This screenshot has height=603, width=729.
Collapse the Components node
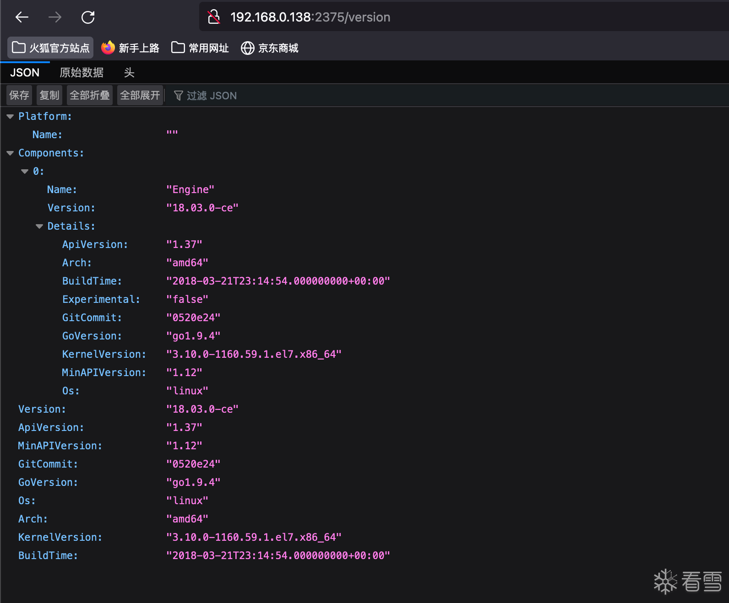tap(10, 153)
